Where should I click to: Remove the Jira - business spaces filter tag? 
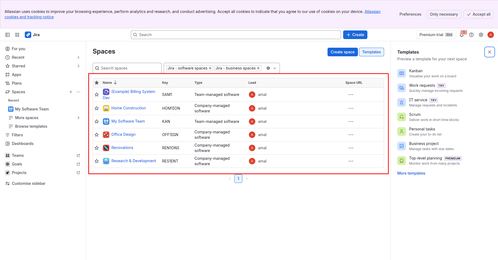point(258,68)
